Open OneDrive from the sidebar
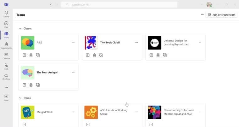 (x=6, y=76)
